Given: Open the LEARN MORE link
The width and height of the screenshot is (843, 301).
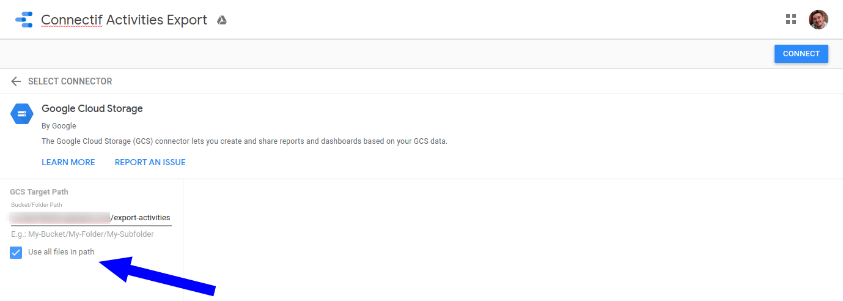Looking at the screenshot, I should 68,162.
